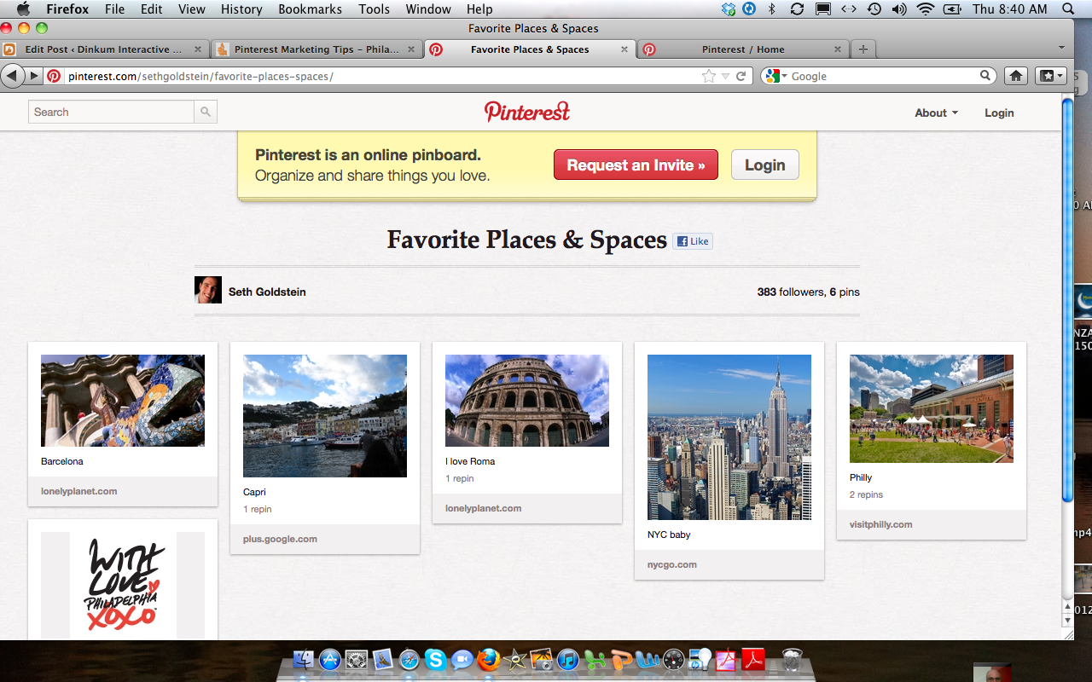This screenshot has height=682, width=1092.
Task: Click the Facebook Like button
Action: (693, 241)
